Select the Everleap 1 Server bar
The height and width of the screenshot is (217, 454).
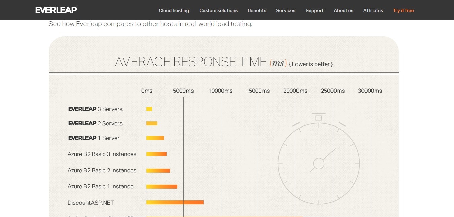[x=155, y=138]
